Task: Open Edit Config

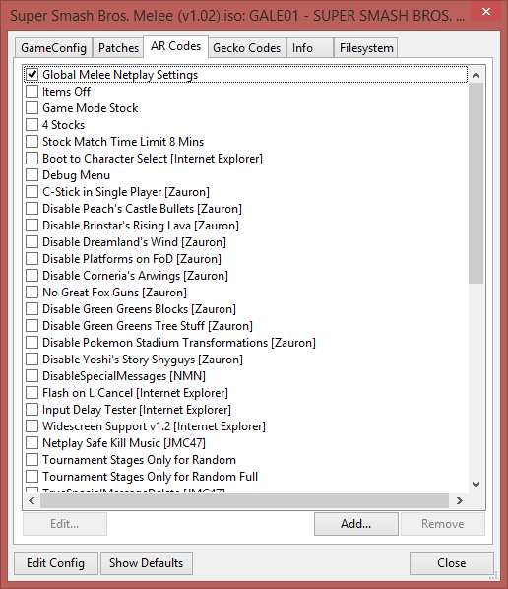Action: (x=56, y=563)
